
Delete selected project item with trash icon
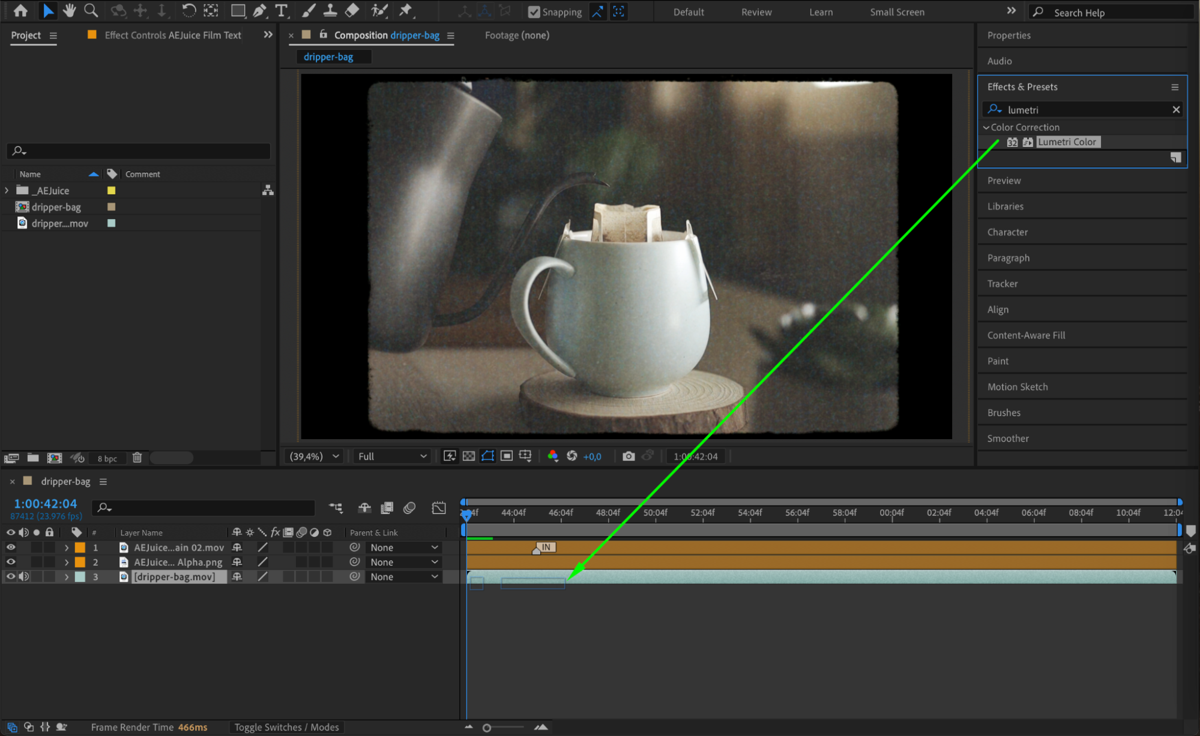[x=137, y=458]
